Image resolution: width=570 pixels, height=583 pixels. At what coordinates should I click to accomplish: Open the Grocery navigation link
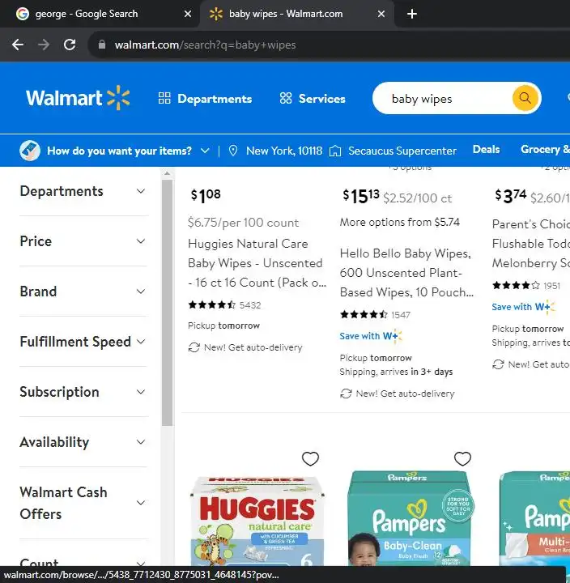545,149
